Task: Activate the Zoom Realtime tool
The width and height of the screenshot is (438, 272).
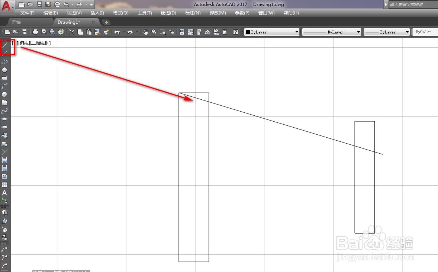Action: [154, 32]
